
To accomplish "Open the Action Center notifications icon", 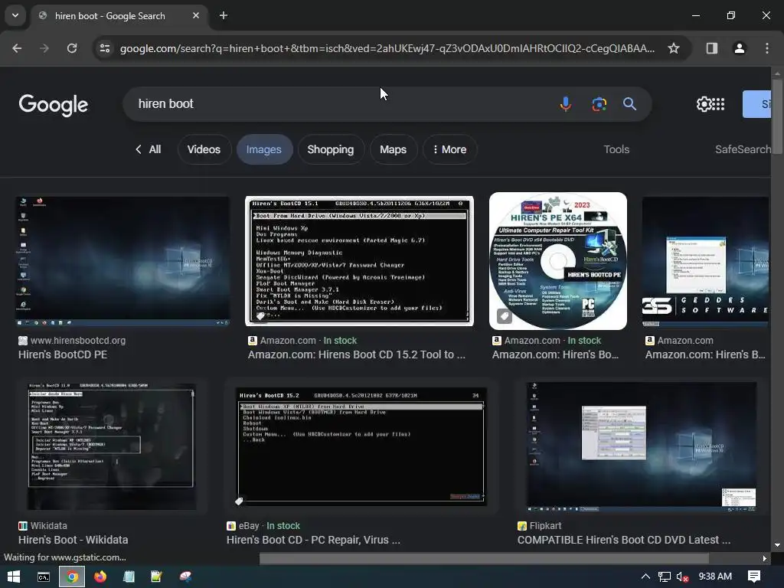I will 754,577.
